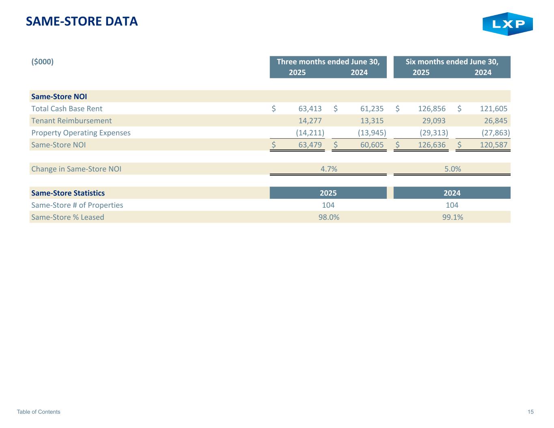Select the Same-Store Statistics heading
This screenshot has height=428, width=554.
click(x=68, y=193)
